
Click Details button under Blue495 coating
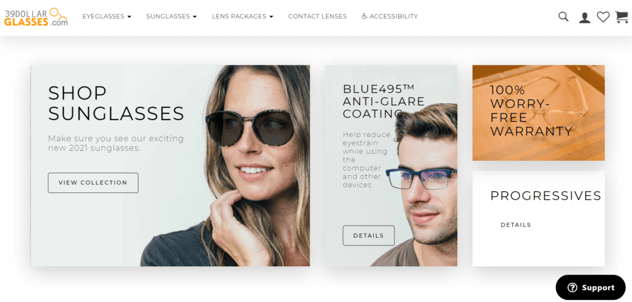[369, 235]
